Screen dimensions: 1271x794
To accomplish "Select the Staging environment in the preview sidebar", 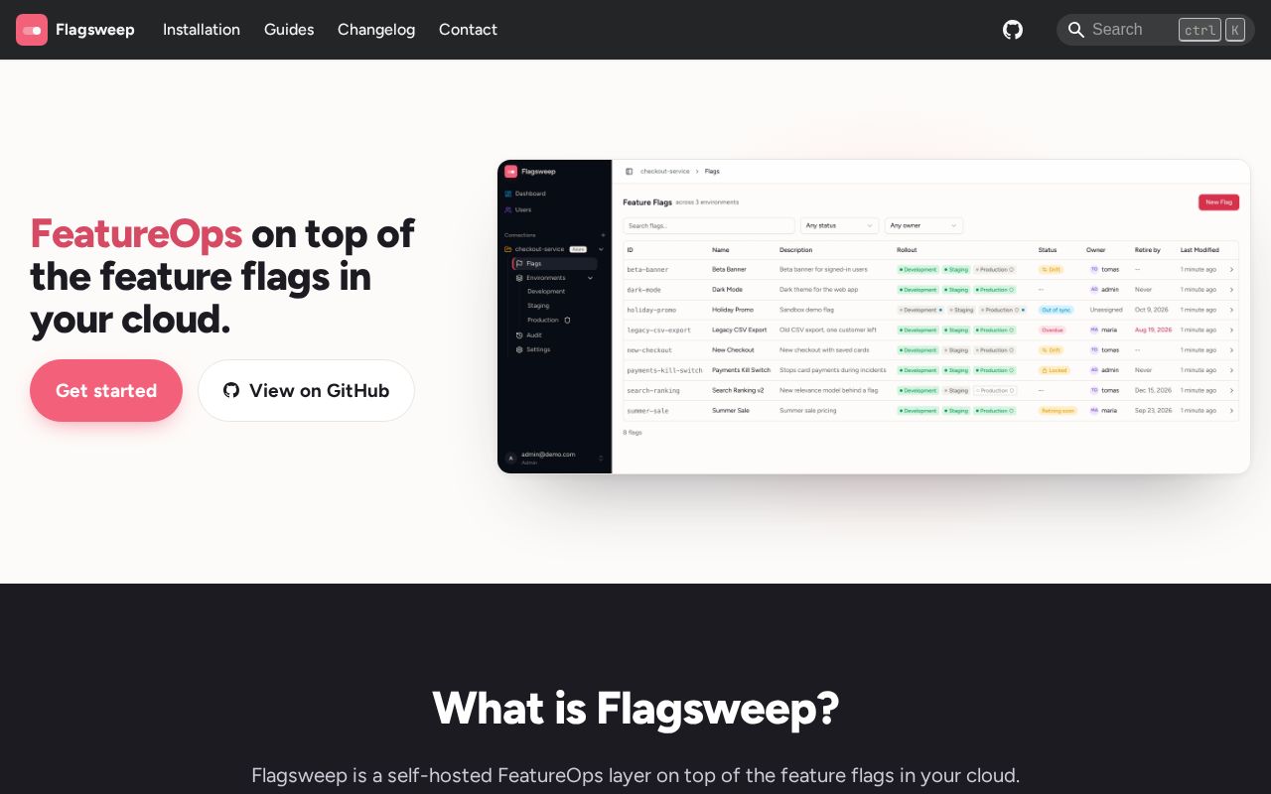I will 538,306.
